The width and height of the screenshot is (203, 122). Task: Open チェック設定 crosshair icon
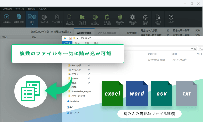[x=145, y=17]
